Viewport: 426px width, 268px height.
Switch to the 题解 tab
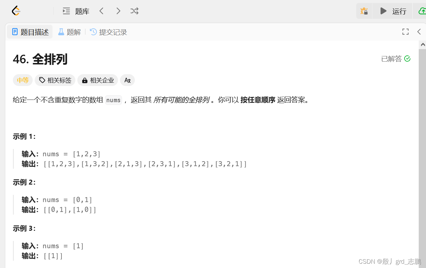[69, 32]
